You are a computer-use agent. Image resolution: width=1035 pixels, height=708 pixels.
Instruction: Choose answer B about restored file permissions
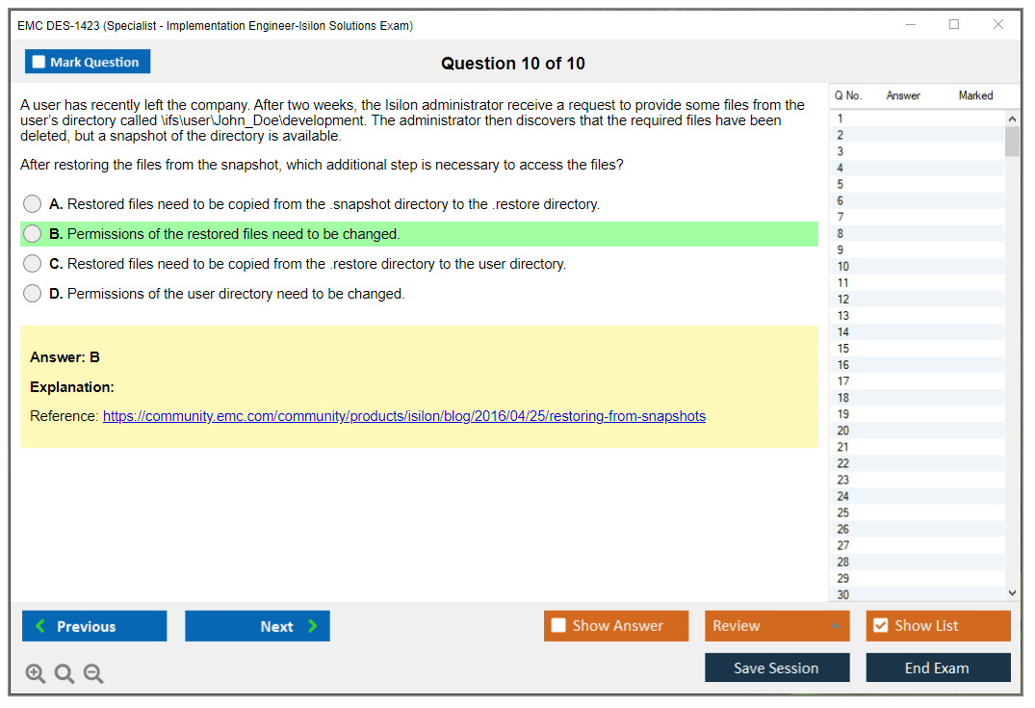click(x=33, y=234)
